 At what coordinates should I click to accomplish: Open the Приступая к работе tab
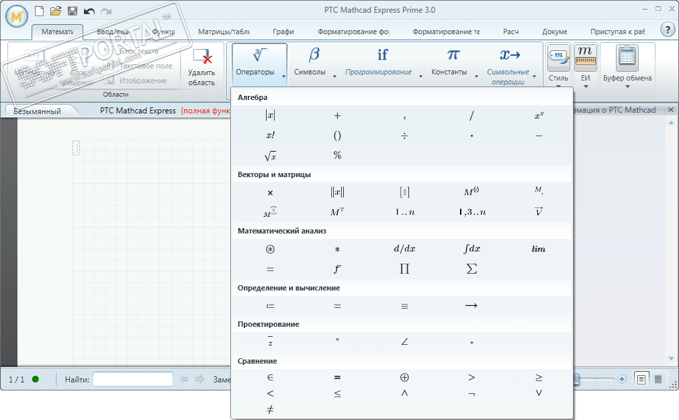pos(617,32)
